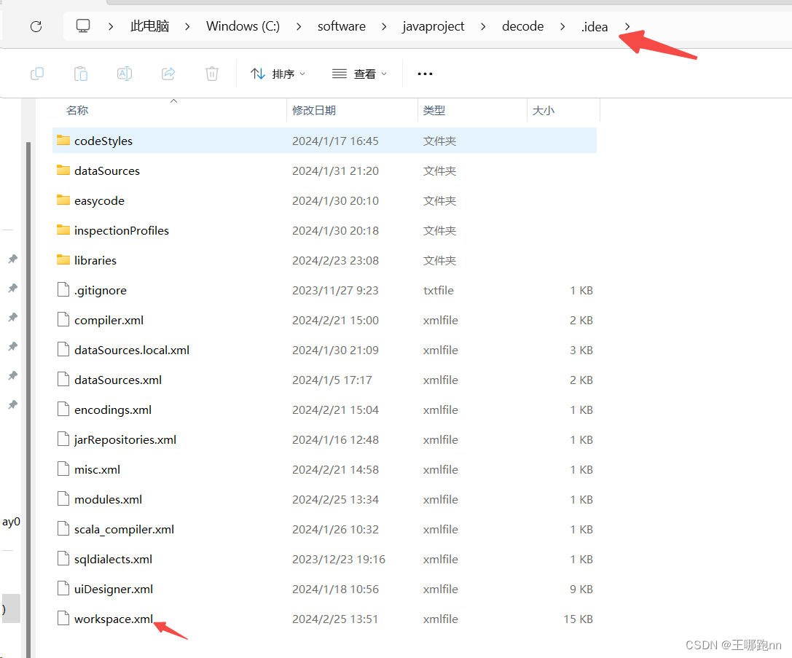Click folder icon of libraries
Viewport: 792px width, 658px height.
point(63,259)
